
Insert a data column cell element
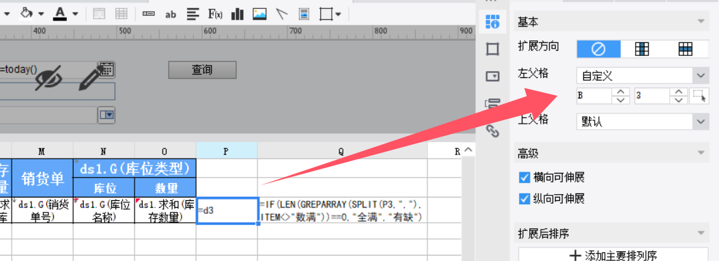click(x=149, y=14)
